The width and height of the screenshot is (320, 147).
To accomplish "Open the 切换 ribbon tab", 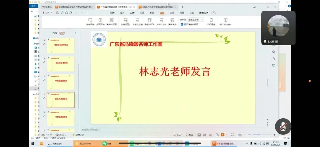I will [142, 13].
